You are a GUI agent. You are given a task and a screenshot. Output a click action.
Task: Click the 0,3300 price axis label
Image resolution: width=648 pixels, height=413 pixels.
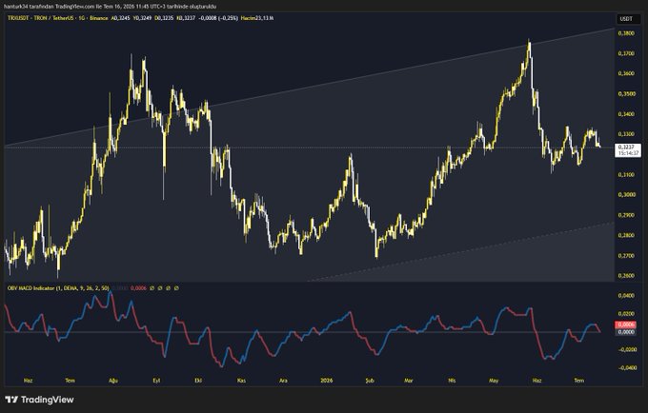[626, 134]
